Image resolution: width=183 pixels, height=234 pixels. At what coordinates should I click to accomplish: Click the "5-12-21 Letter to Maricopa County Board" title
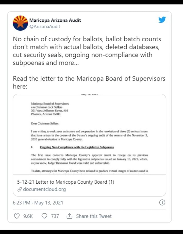click(66, 182)
